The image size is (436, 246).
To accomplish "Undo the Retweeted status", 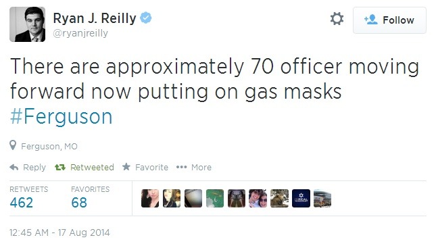I will (x=84, y=168).
